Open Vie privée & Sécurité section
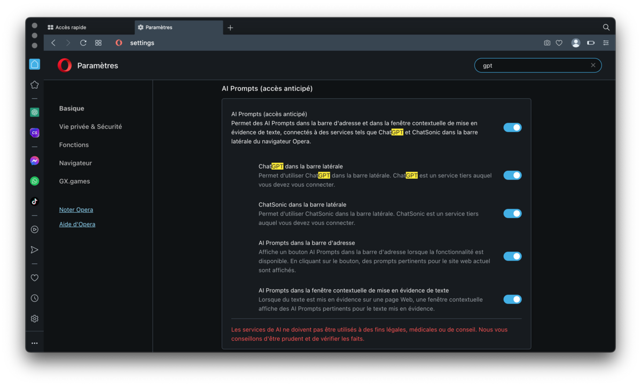This screenshot has height=386, width=641. coord(90,127)
